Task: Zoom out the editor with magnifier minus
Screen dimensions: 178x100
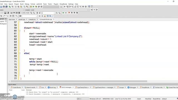Action: click(x=34, y=13)
